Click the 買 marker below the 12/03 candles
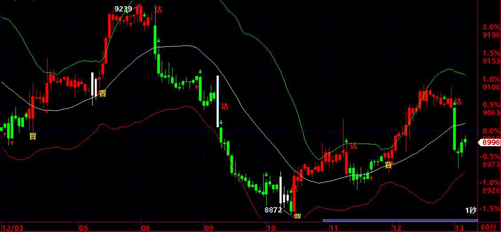The width and height of the screenshot is (501, 232). point(33,137)
